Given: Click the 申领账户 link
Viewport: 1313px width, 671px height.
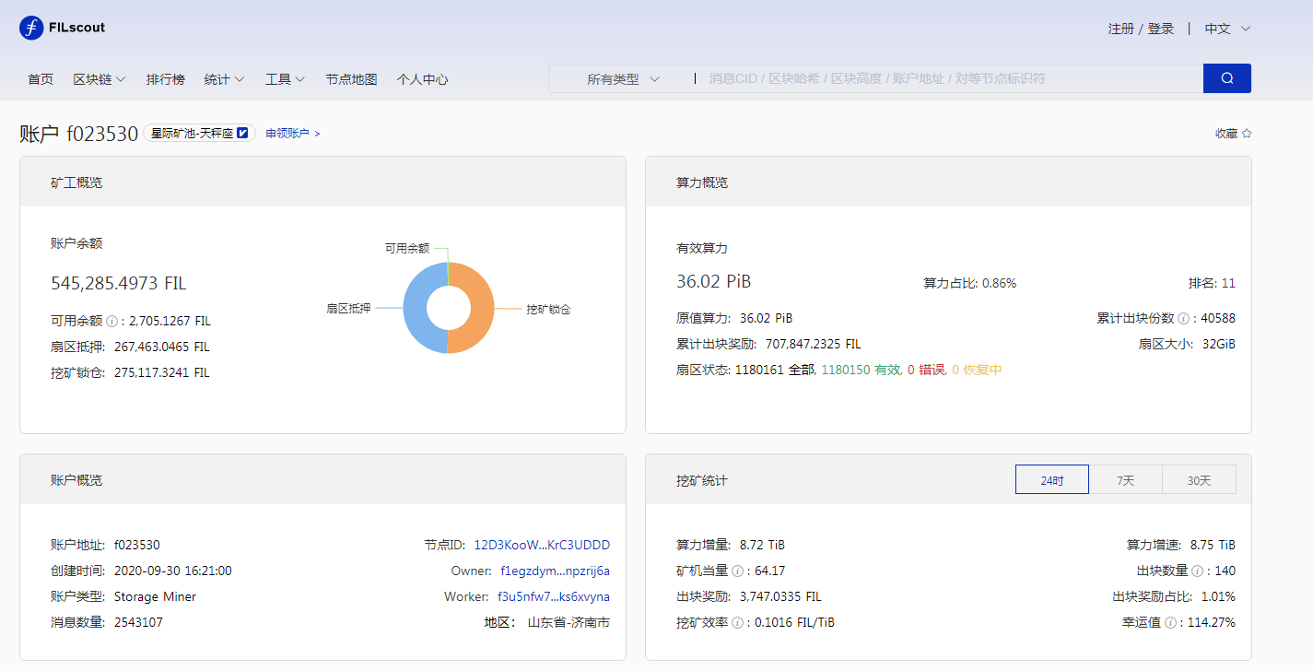Looking at the screenshot, I should tap(293, 134).
